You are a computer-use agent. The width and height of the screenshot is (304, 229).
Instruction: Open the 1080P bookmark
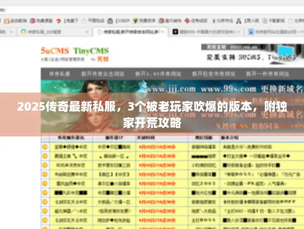click(119, 21)
